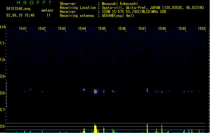Click the Receiving Location label
This screenshot has width=210, height=133.
coord(78,8)
